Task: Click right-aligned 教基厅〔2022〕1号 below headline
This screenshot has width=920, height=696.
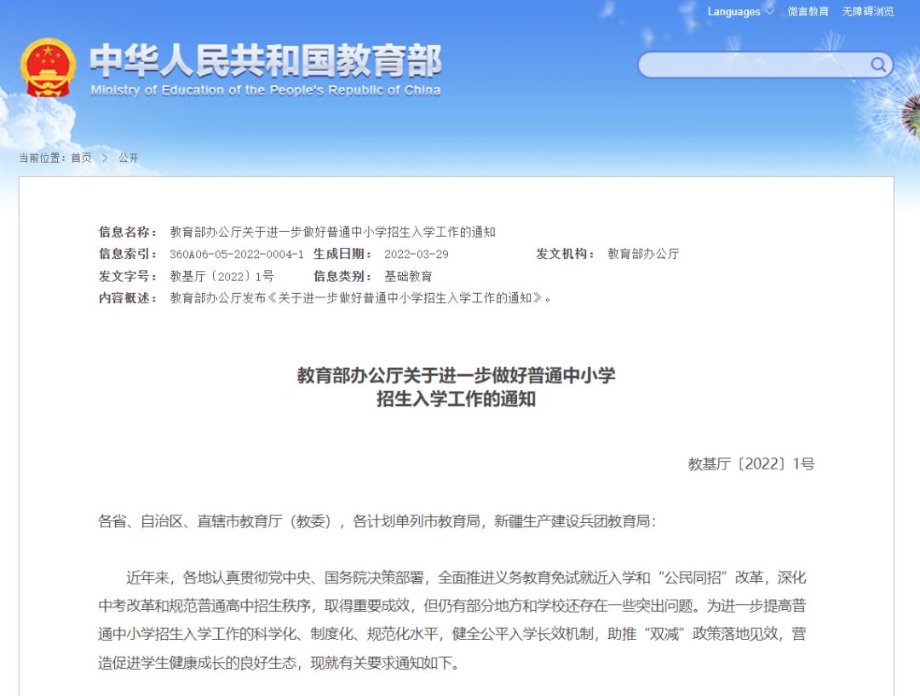Action: [751, 464]
